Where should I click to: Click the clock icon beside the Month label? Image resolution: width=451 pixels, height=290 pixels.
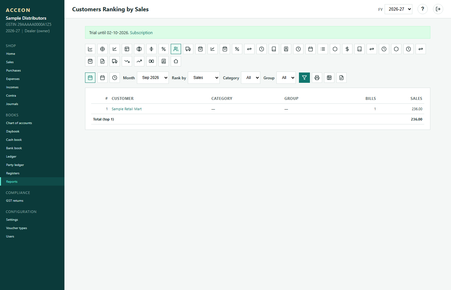coord(115,78)
